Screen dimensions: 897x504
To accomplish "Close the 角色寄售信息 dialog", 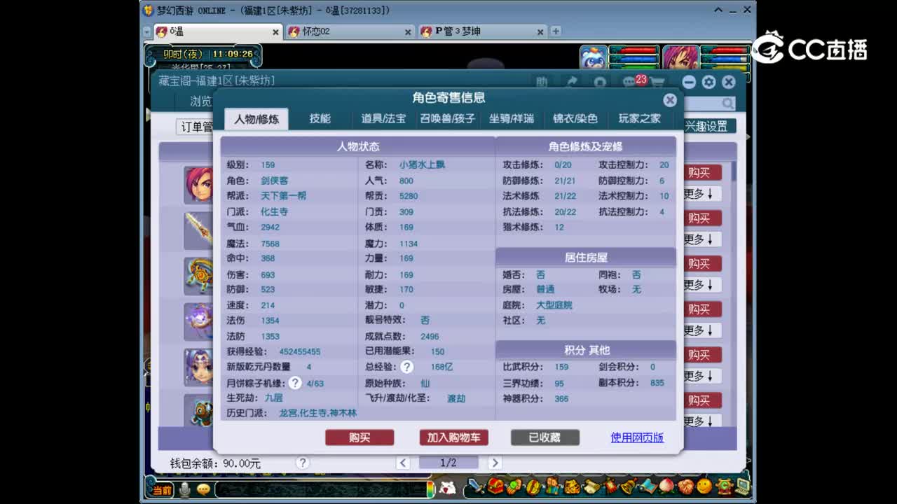I will coord(670,100).
